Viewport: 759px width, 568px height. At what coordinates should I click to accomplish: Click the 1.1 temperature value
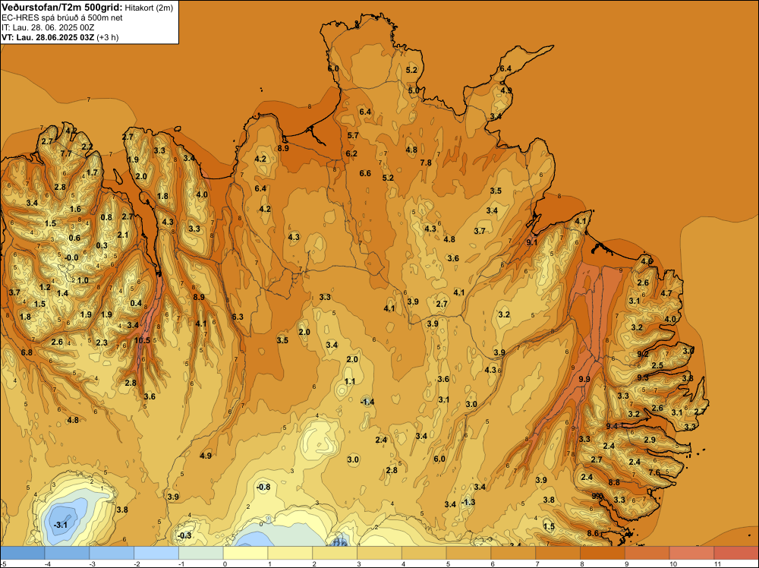pos(350,381)
